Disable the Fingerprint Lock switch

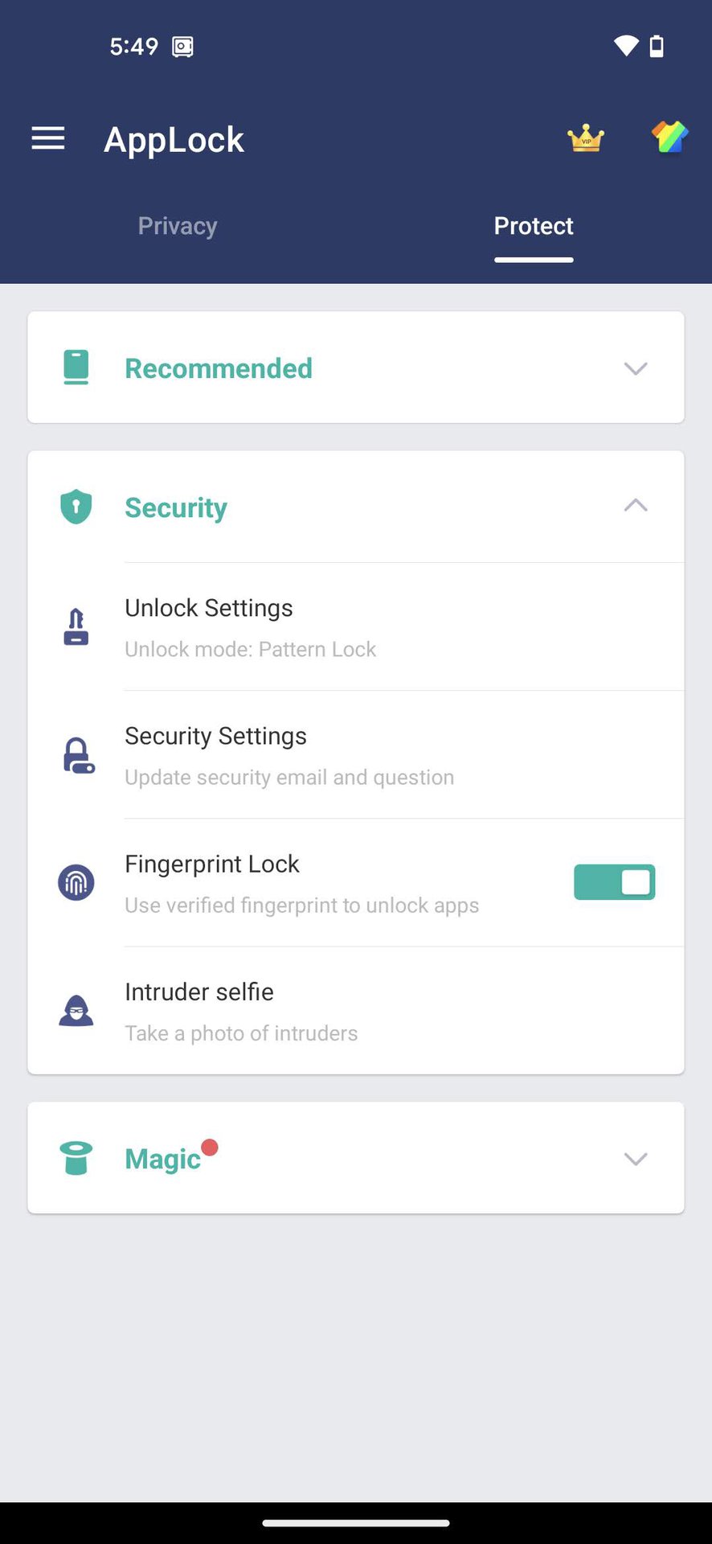tap(614, 882)
